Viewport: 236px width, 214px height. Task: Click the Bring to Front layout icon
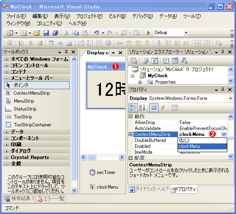pyautogui.click(x=219, y=43)
